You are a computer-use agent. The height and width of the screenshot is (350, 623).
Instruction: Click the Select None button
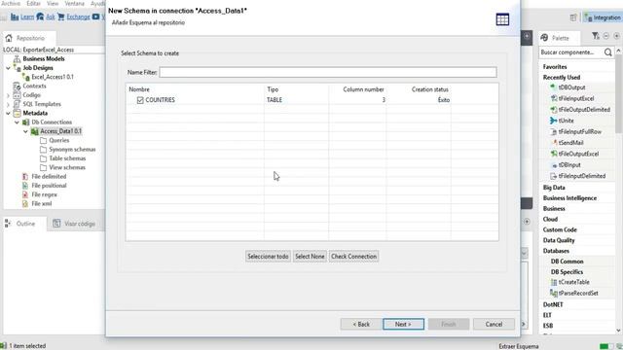click(310, 257)
